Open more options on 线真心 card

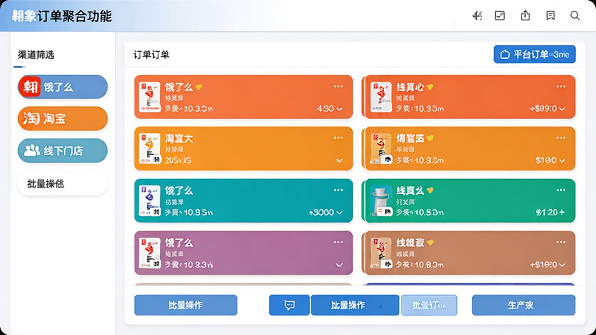561,87
